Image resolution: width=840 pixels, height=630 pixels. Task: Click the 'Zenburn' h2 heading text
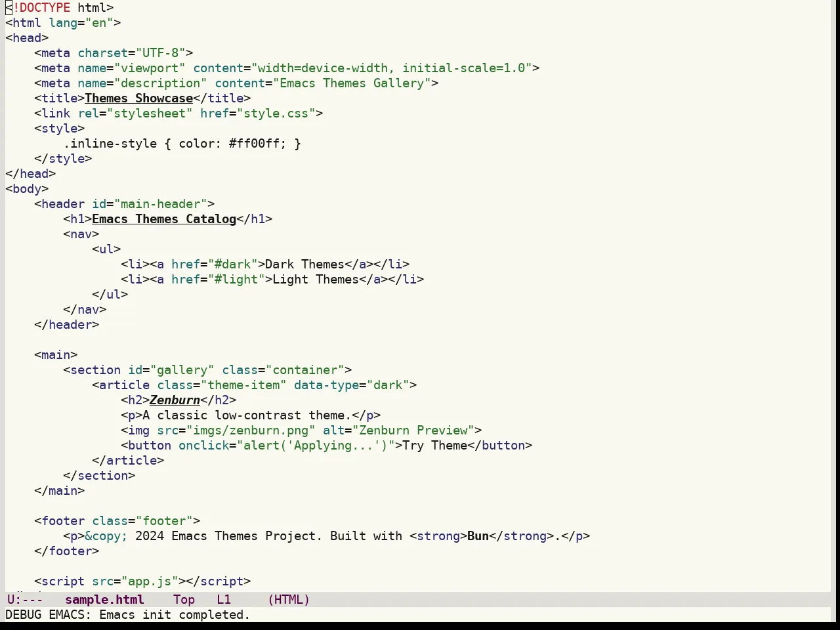[x=175, y=400]
